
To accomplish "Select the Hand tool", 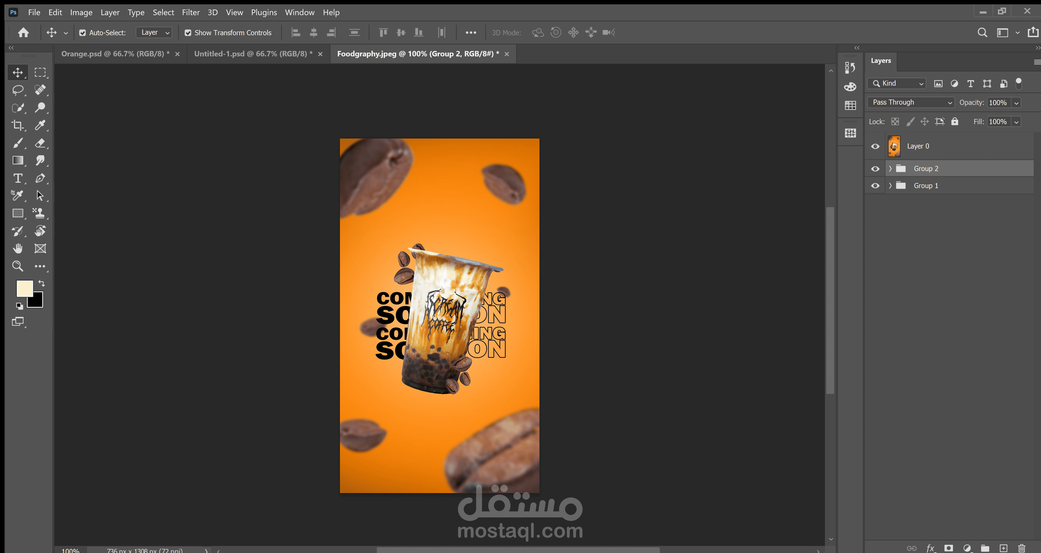I will point(17,248).
